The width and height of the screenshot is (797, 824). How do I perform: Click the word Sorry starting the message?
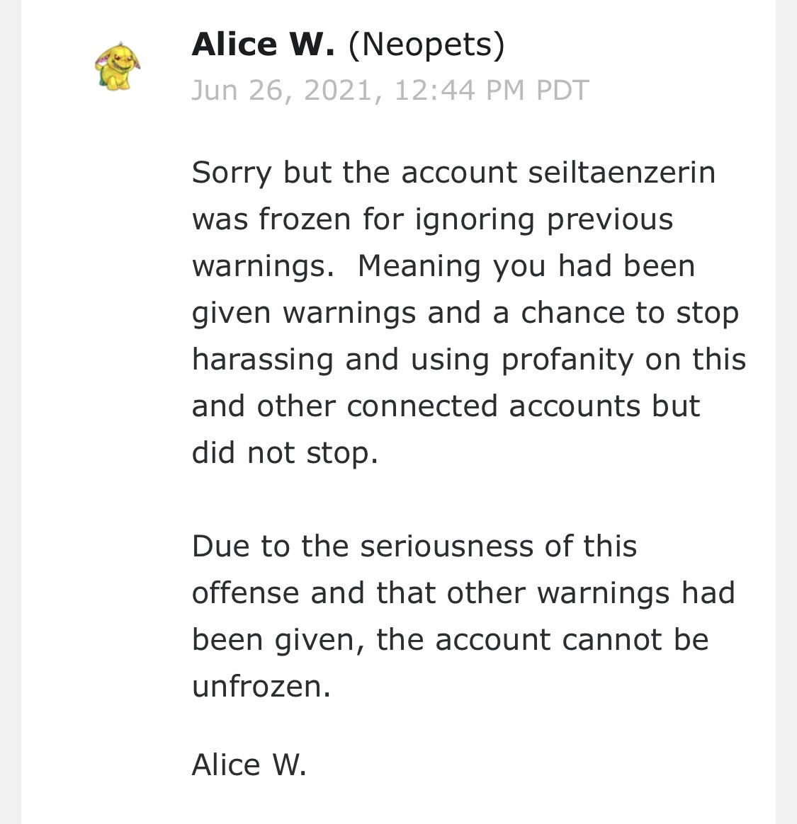coord(232,173)
